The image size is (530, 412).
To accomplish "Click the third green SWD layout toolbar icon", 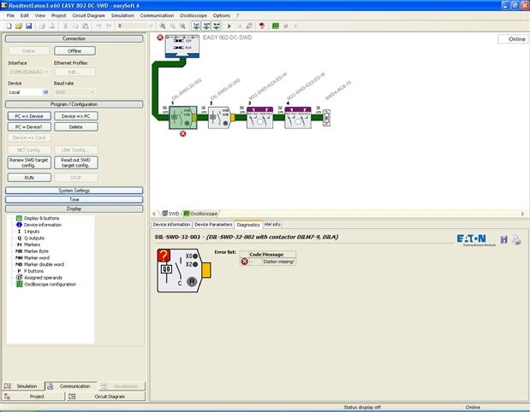I will click(217, 26).
